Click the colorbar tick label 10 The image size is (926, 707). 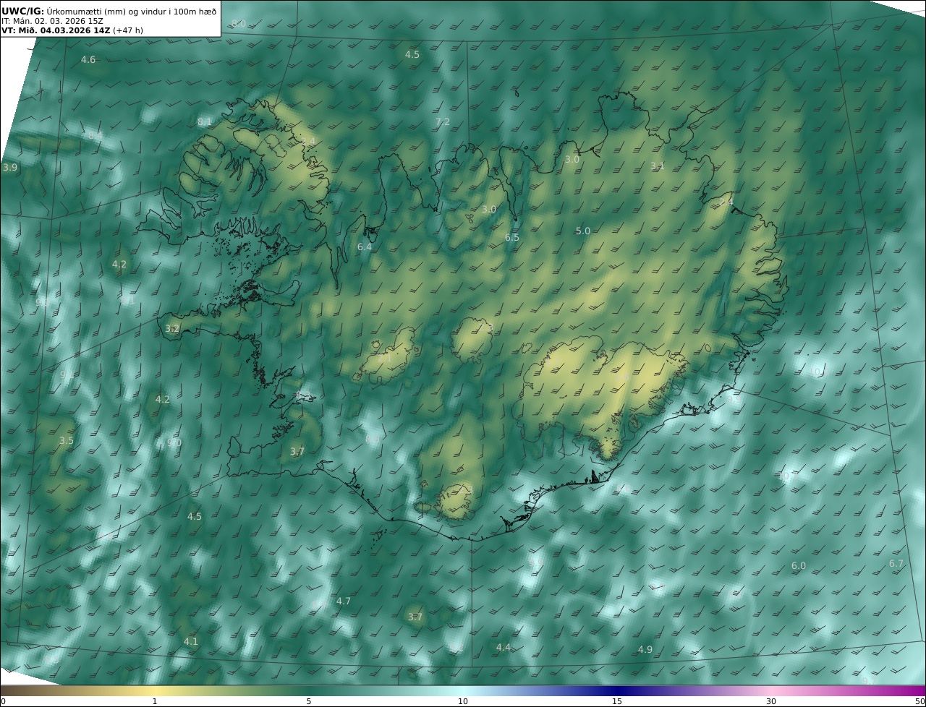(x=463, y=702)
